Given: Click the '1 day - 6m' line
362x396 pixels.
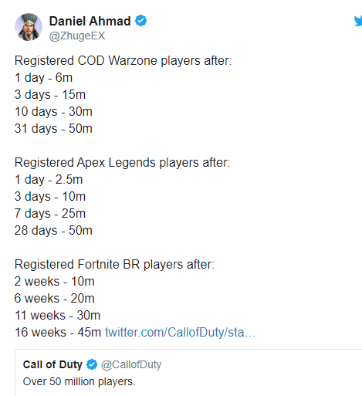Looking at the screenshot, I should click(43, 78).
